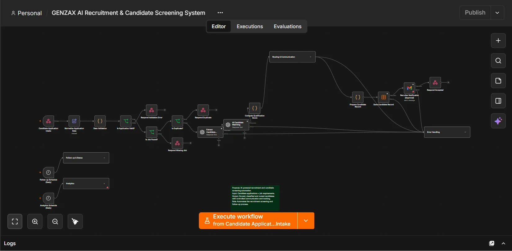Screen dimensions: 512x251
Task: Select the AI Candidate Matching node
Action: pyautogui.click(x=236, y=125)
